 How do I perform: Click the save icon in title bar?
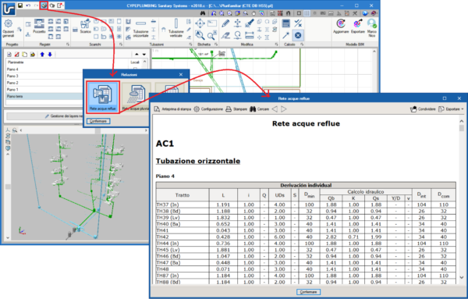pos(20,5)
